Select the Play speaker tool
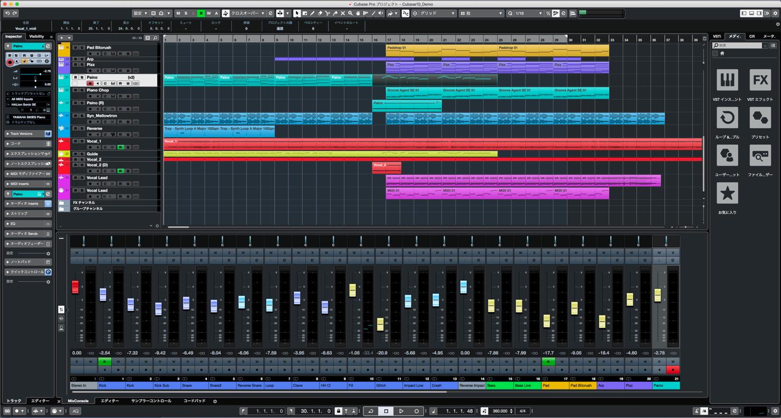This screenshot has width=781, height=418. click(x=380, y=13)
